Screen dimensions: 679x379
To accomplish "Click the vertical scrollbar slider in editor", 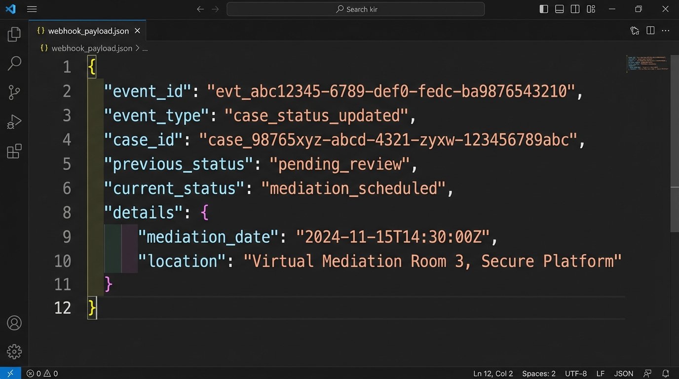I will [675, 209].
